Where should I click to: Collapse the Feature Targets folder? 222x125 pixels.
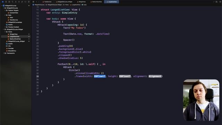5,10
